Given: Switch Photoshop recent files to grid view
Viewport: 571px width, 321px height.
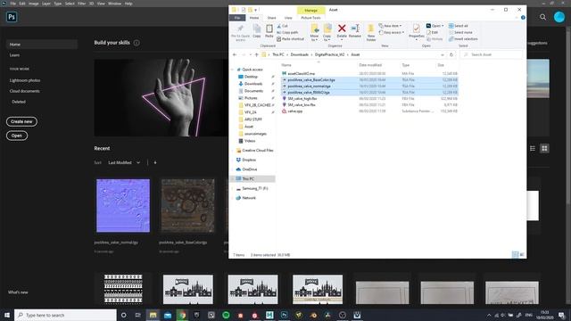Looking at the screenshot, I should 544,149.
